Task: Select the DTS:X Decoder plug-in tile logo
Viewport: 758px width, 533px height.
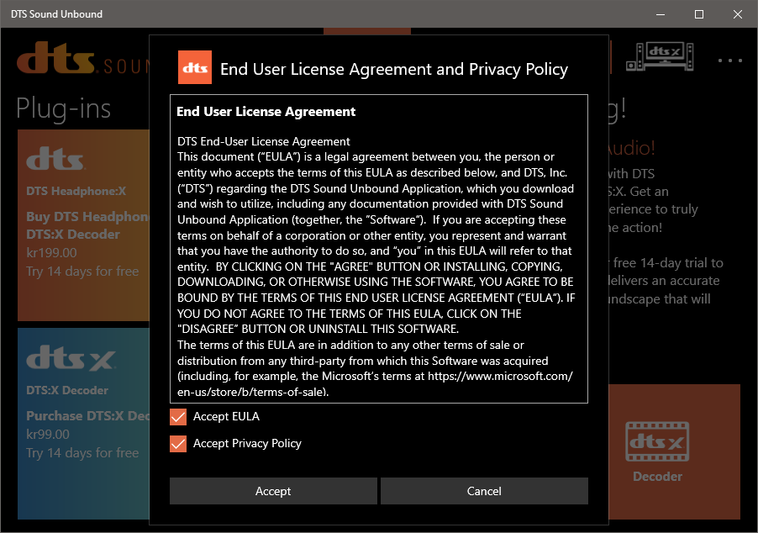Action: [71, 358]
